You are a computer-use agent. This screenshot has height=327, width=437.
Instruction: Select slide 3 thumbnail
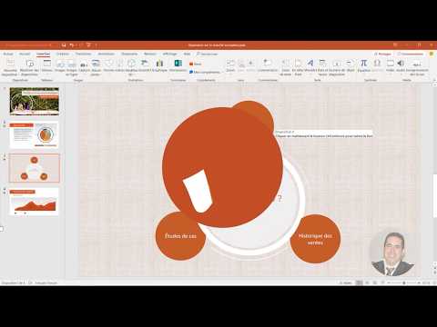point(35,168)
